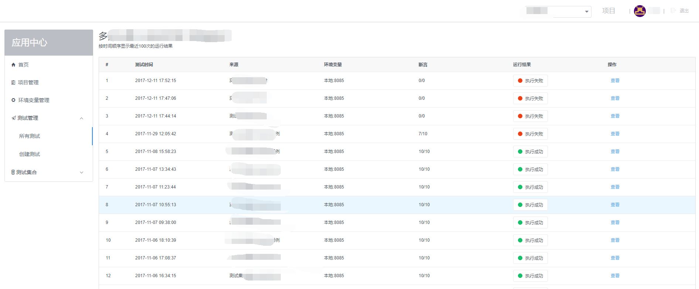The height and width of the screenshot is (289, 699).
Task: Click the paper plane icon for 测试管理
Action: coord(14,118)
